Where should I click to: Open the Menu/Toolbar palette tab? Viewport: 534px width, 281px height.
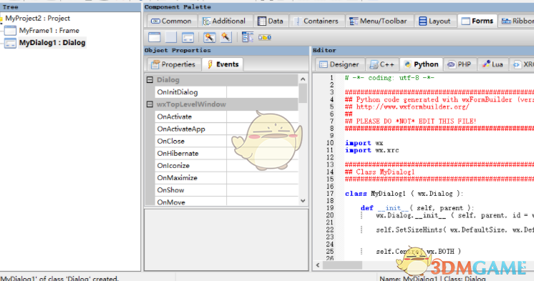pos(379,21)
